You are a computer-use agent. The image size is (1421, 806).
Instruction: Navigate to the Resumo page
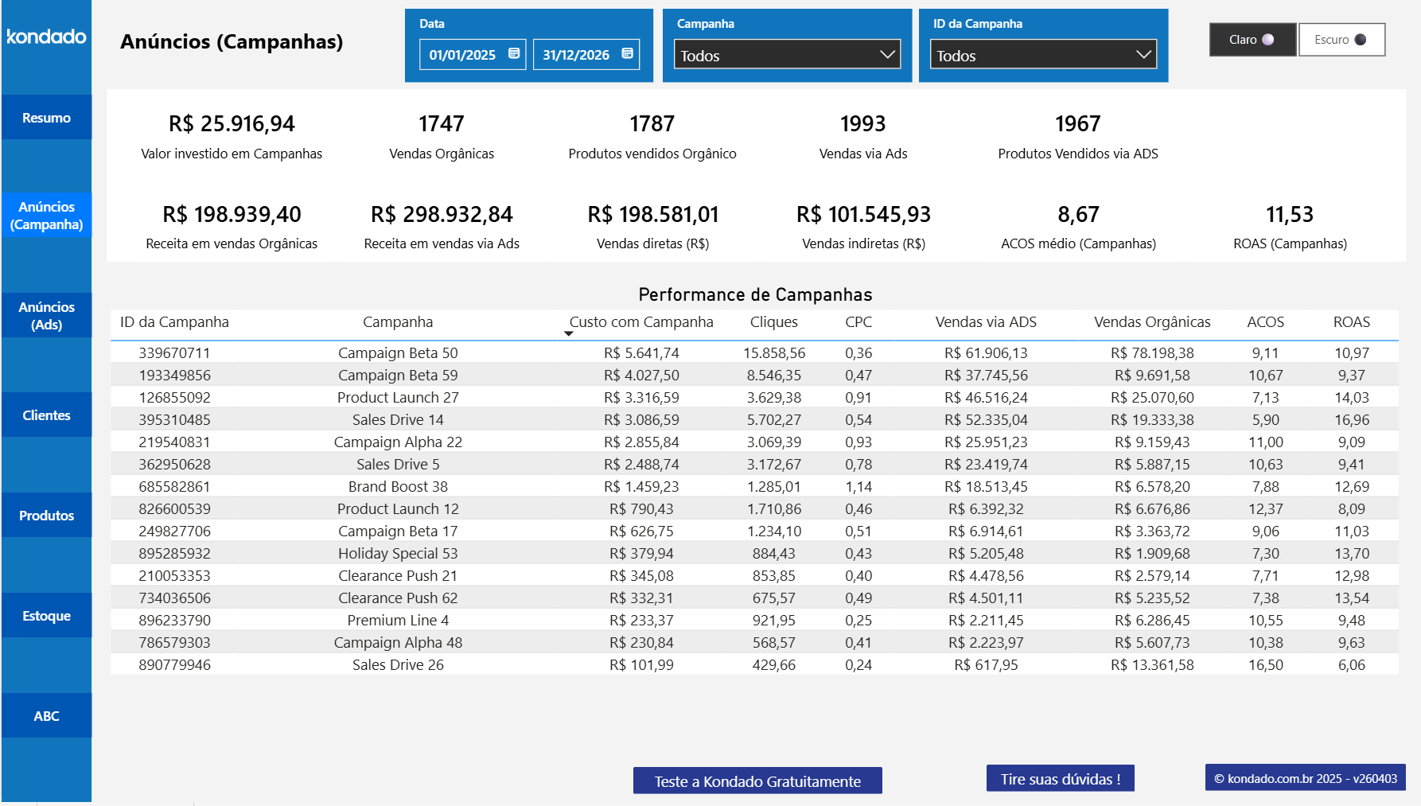tap(45, 117)
